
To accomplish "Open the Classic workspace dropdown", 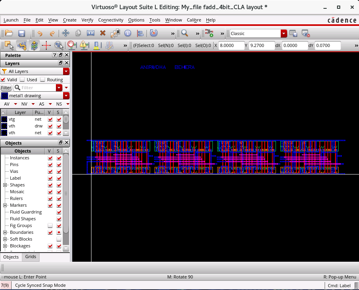I will click(284, 33).
